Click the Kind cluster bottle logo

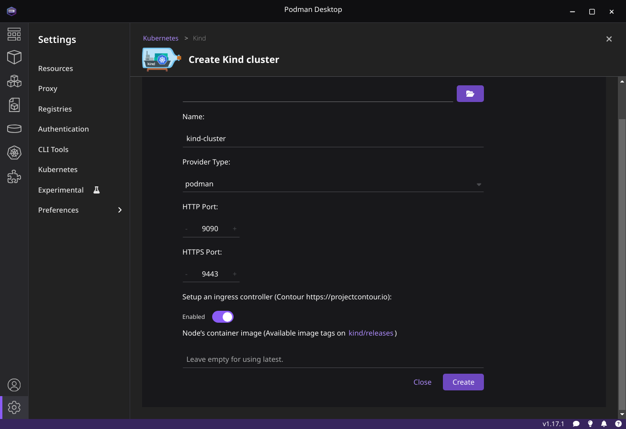[162, 59]
